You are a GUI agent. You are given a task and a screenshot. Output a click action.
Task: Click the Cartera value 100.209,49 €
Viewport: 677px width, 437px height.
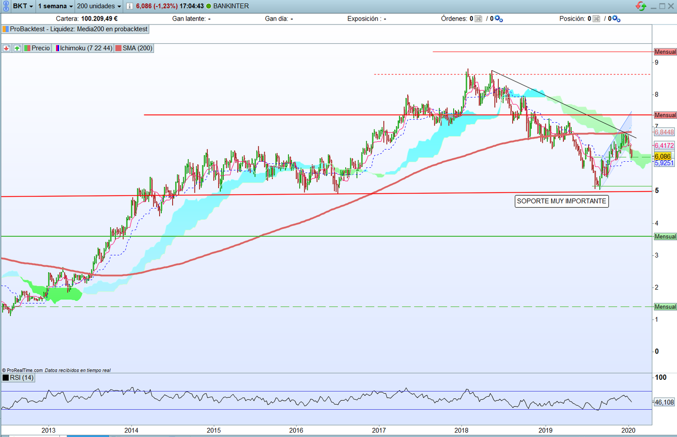(x=99, y=19)
